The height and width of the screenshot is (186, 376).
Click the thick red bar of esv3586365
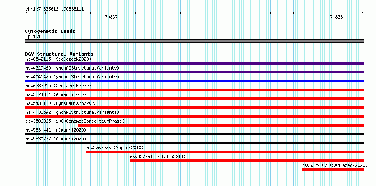221,125
